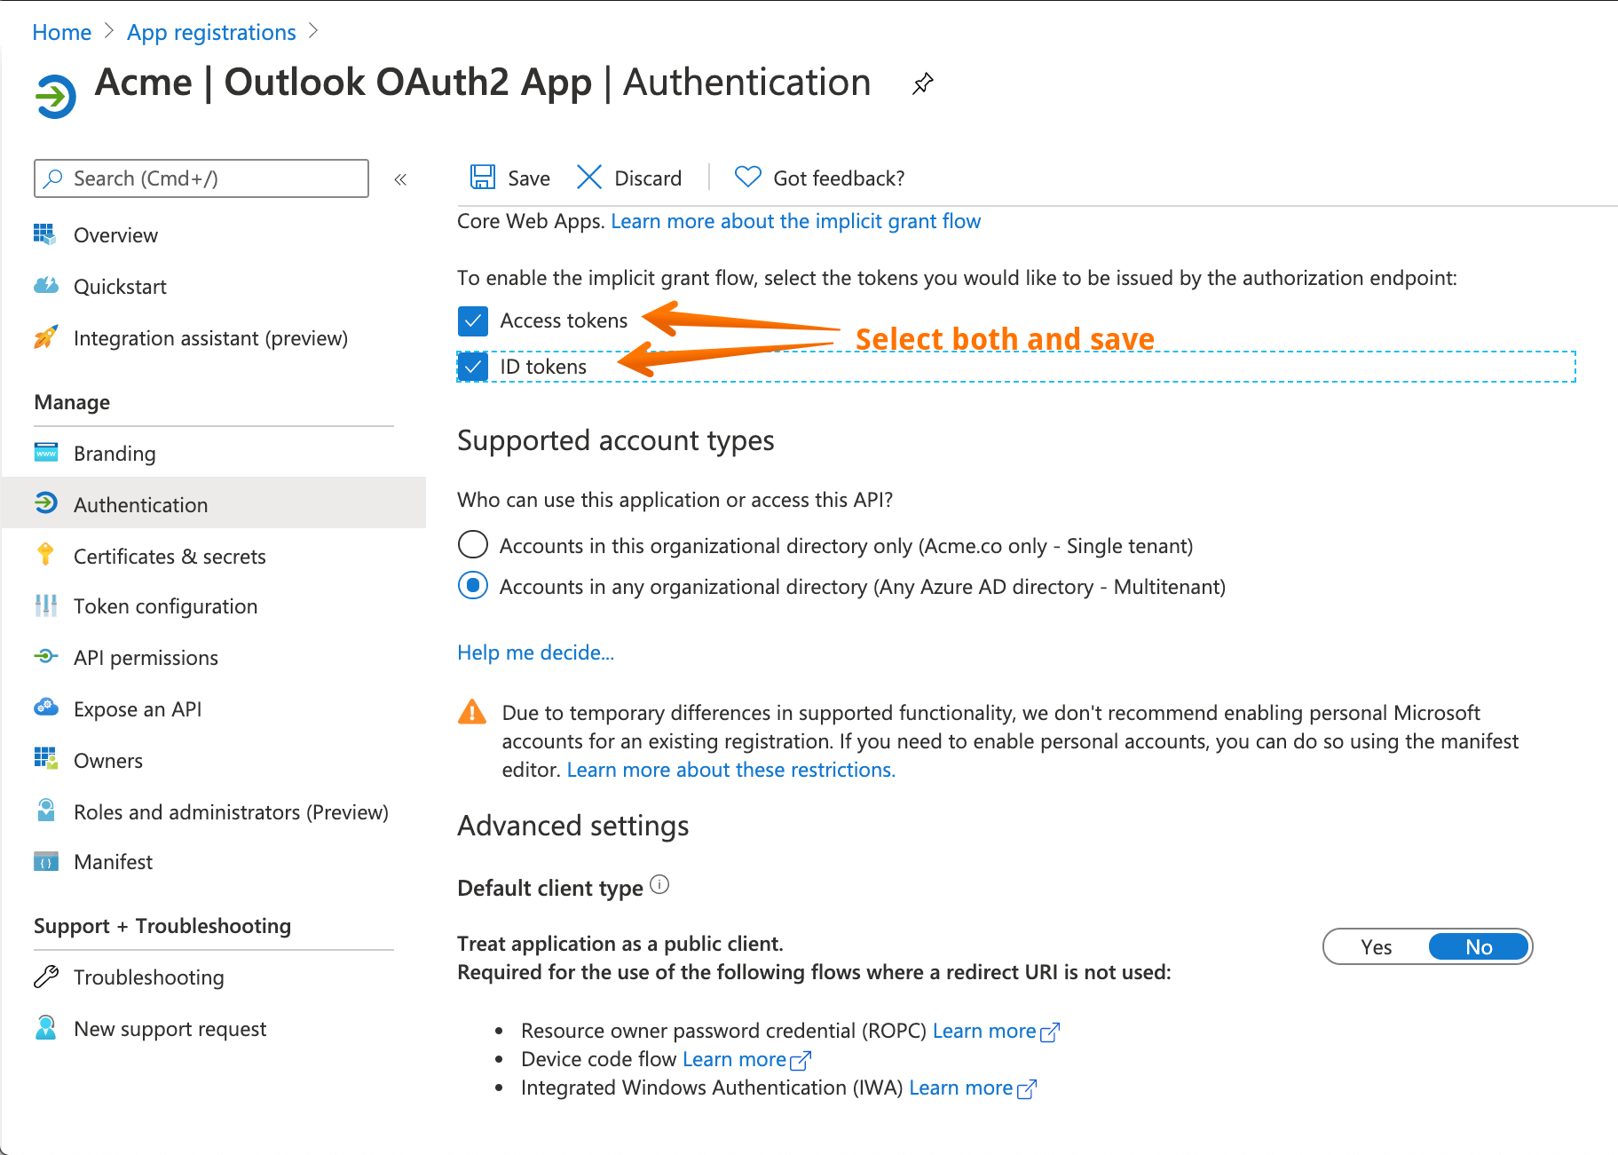Uncheck the ID tokens checkbox

tap(473, 366)
